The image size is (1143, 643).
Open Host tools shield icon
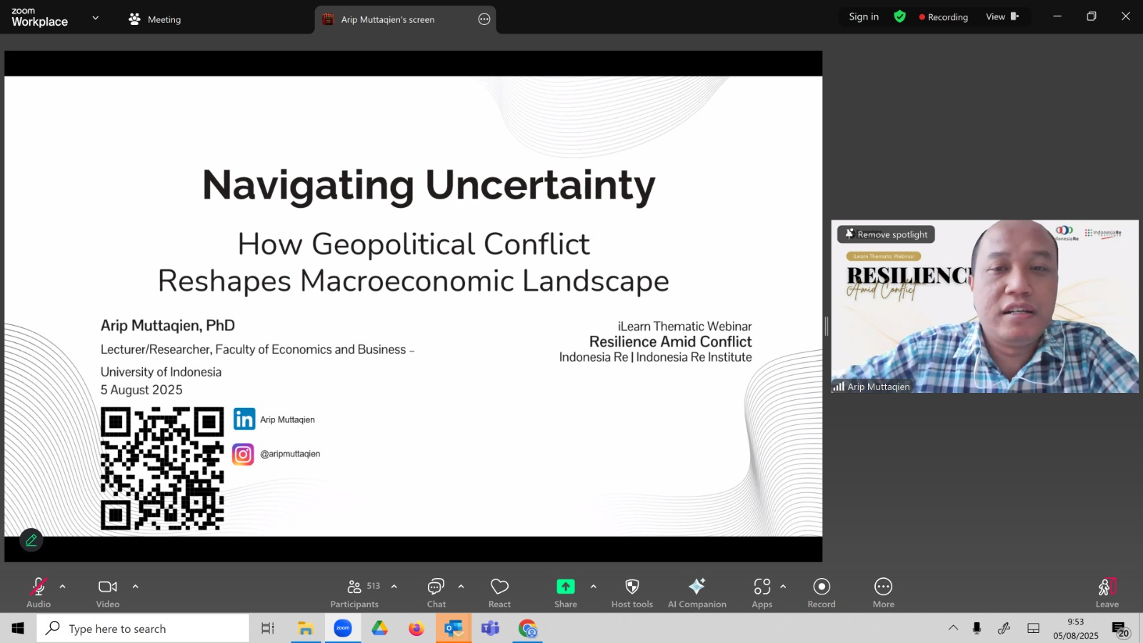[632, 587]
